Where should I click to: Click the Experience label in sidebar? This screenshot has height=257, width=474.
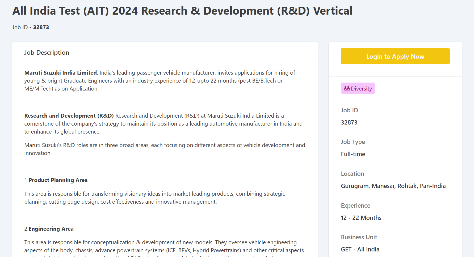tap(356, 205)
